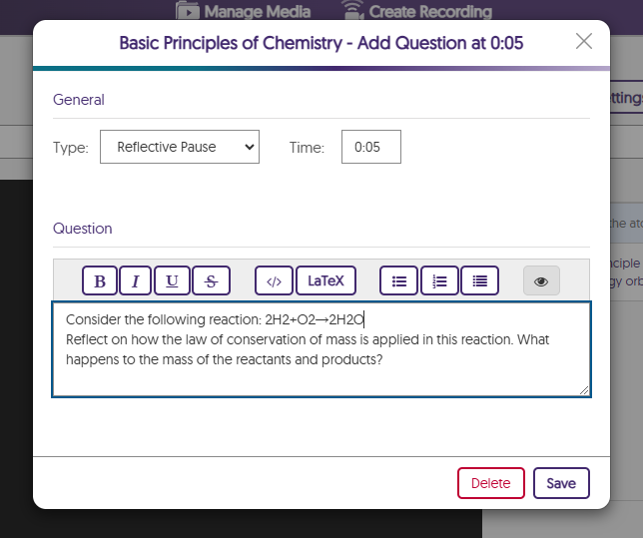
Task: Click the Create Recording broadcast icon
Action: coord(353,10)
